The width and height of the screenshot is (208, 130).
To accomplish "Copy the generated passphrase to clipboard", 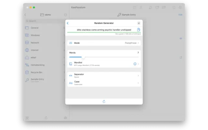I will coord(138,30).
